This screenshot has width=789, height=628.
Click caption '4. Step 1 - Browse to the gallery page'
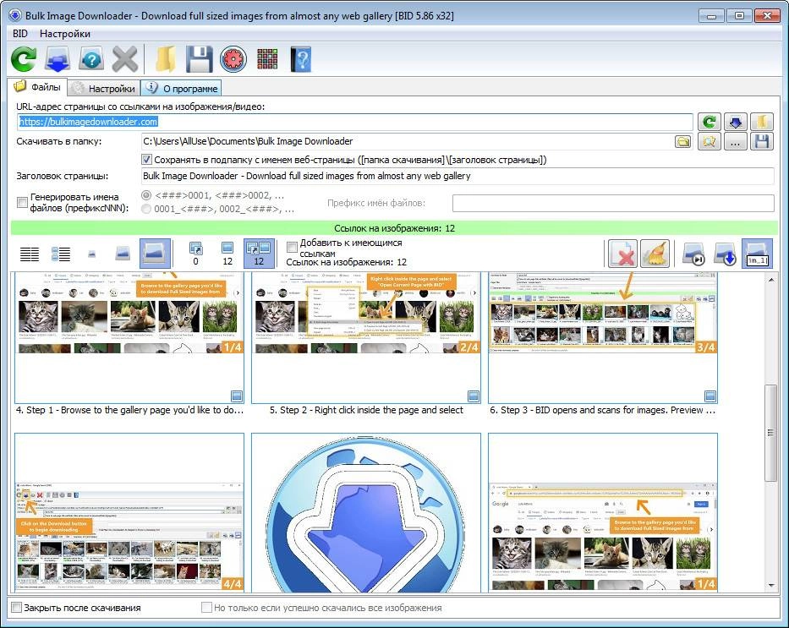coord(129,410)
